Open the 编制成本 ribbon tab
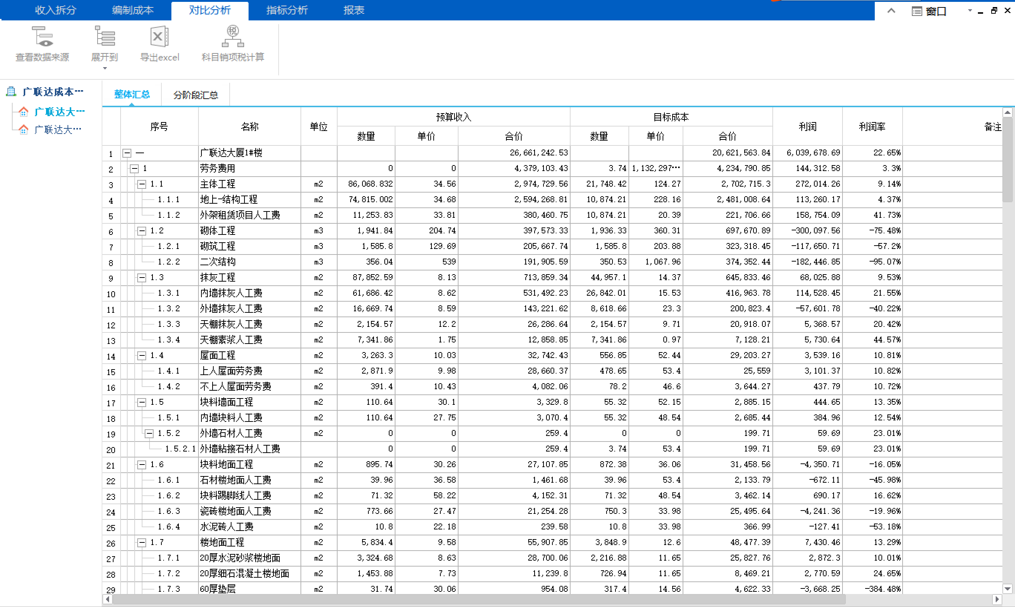The image size is (1015, 607). pyautogui.click(x=132, y=10)
